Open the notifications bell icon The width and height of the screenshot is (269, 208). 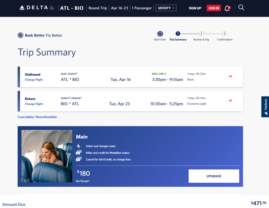[227, 8]
